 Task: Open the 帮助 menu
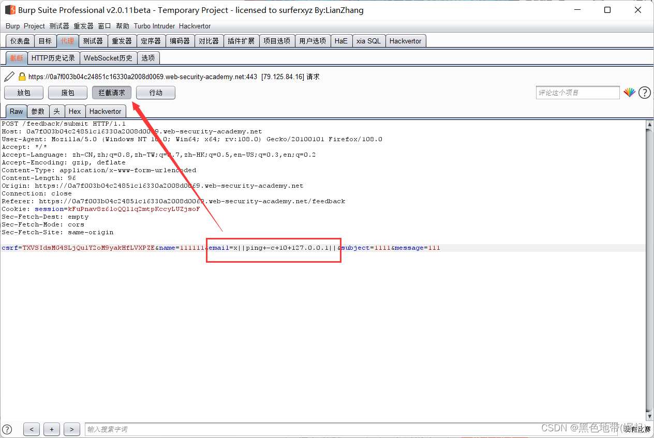tap(123, 26)
